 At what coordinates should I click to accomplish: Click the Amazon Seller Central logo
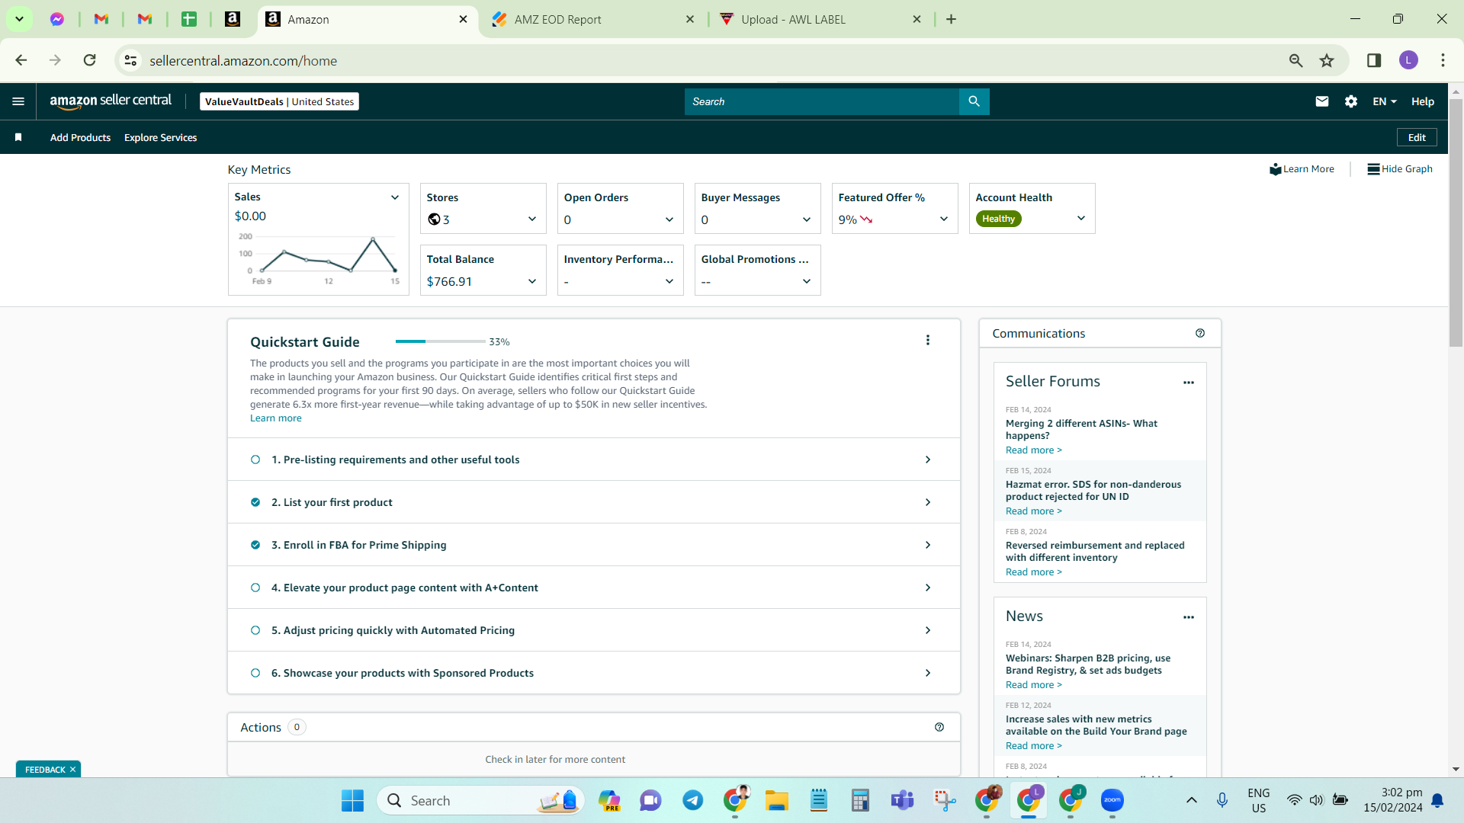[111, 101]
